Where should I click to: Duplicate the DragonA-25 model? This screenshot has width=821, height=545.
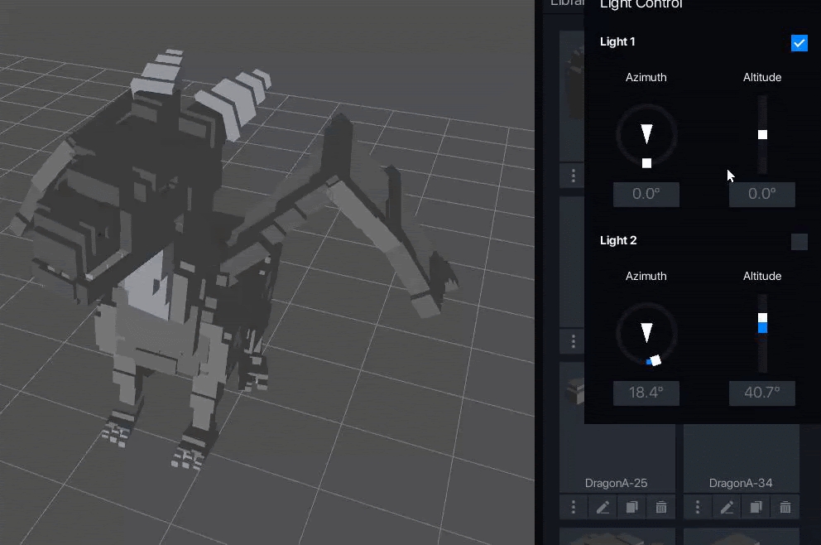631,507
